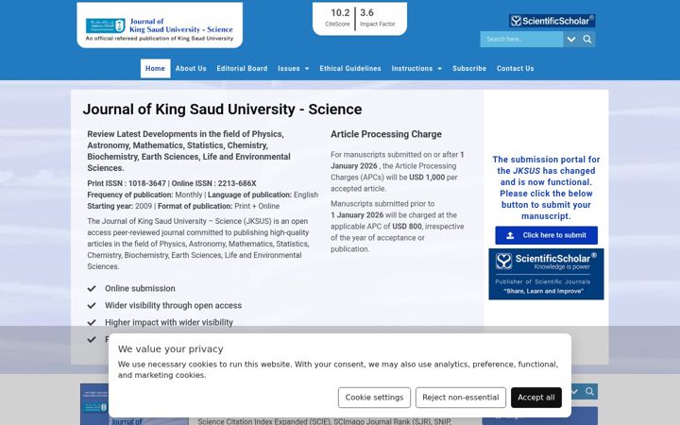The height and width of the screenshot is (425, 680).
Task: Open the About Us page
Action: 191,69
